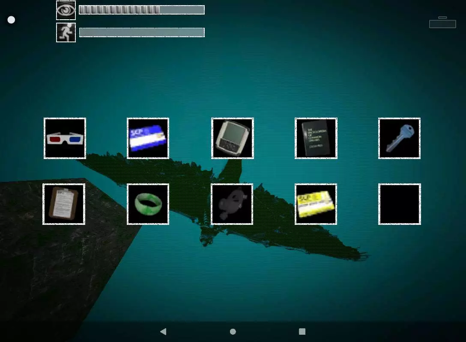The height and width of the screenshot is (342, 466).
Task: Select the blue key item
Action: (x=400, y=138)
